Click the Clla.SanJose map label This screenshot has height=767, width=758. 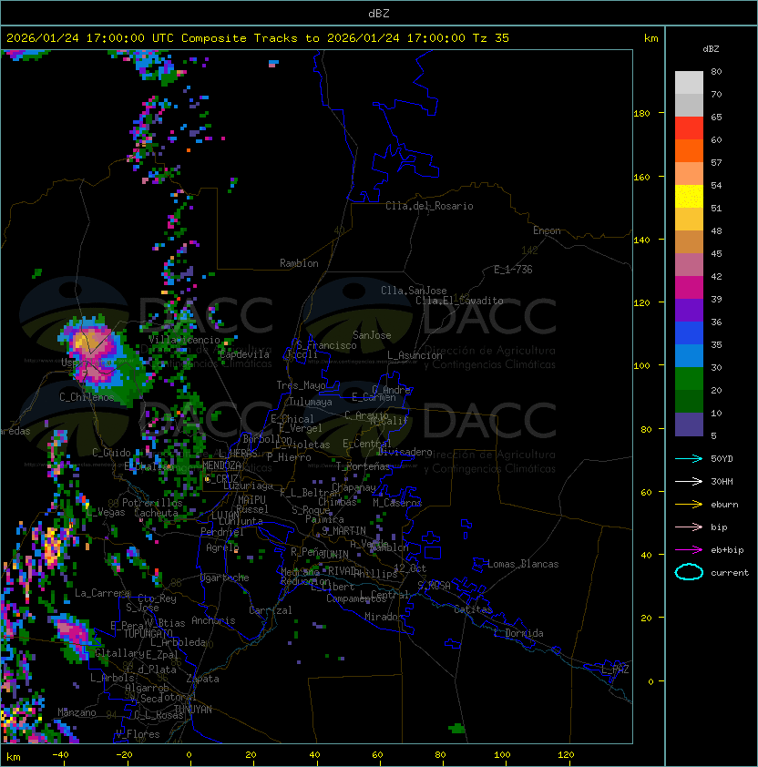pos(414,291)
